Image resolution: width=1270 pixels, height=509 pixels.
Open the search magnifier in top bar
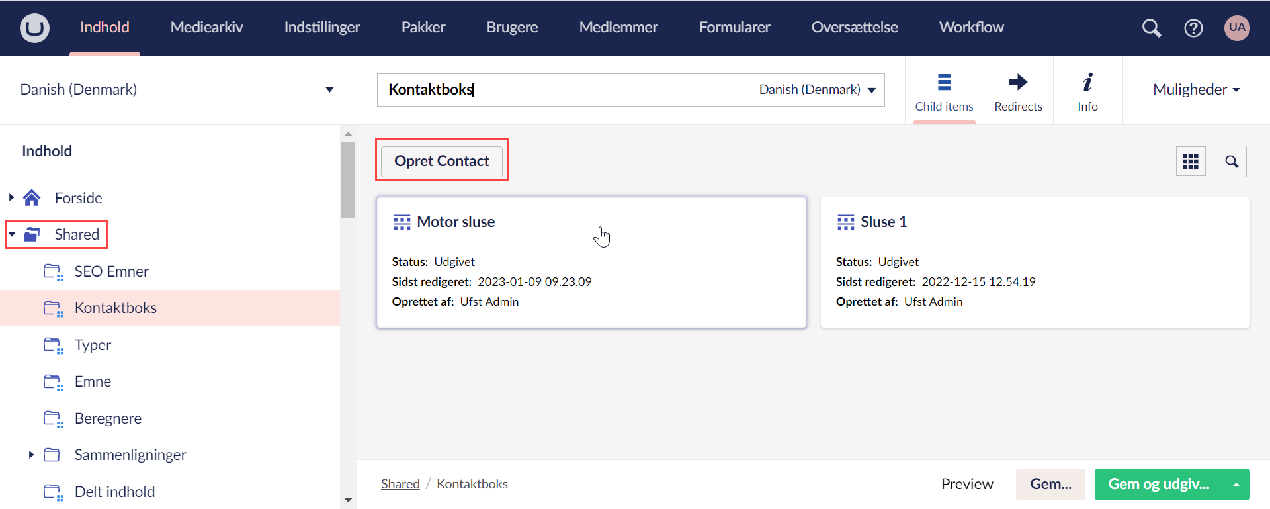tap(1151, 28)
